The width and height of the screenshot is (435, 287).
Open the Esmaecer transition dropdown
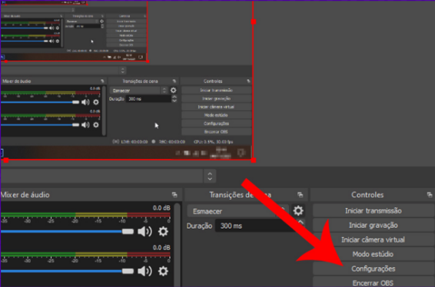click(x=237, y=211)
